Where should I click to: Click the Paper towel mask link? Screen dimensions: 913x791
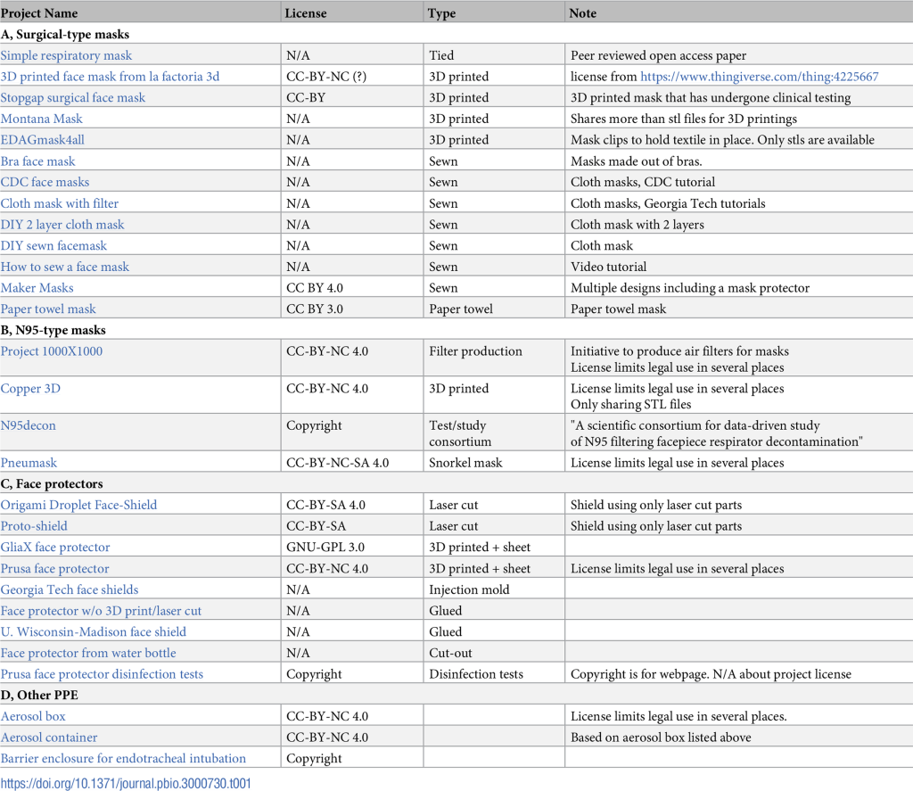(x=48, y=309)
